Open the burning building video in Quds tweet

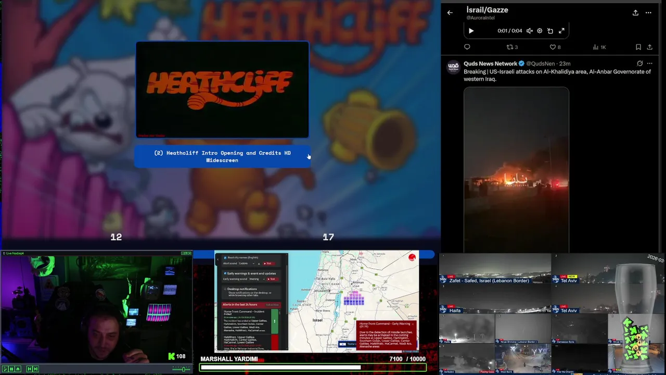[516, 169]
